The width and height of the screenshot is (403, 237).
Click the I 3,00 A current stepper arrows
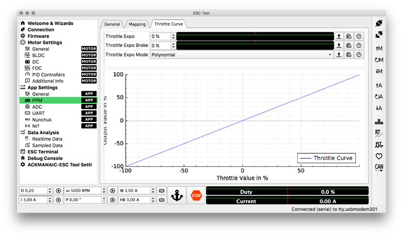50,200
